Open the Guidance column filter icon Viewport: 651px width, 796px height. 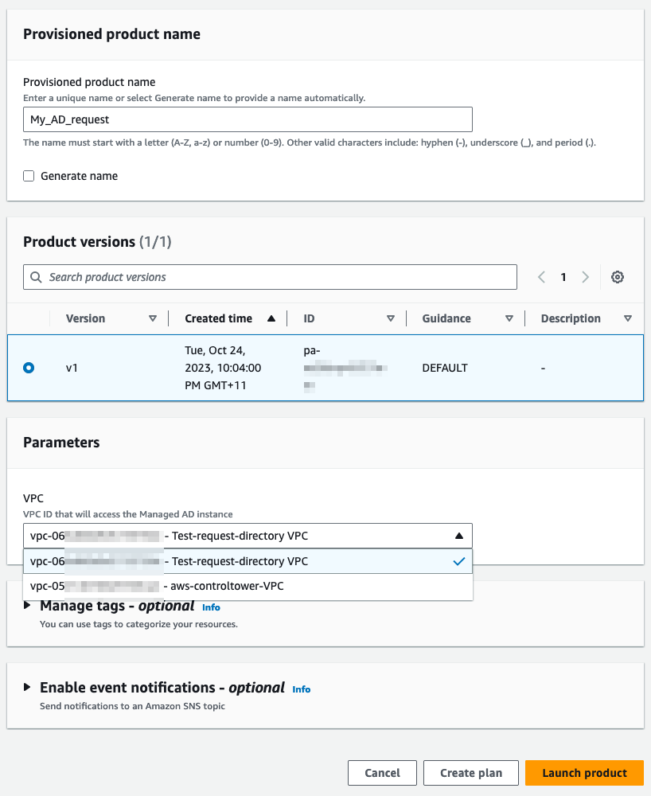[509, 318]
